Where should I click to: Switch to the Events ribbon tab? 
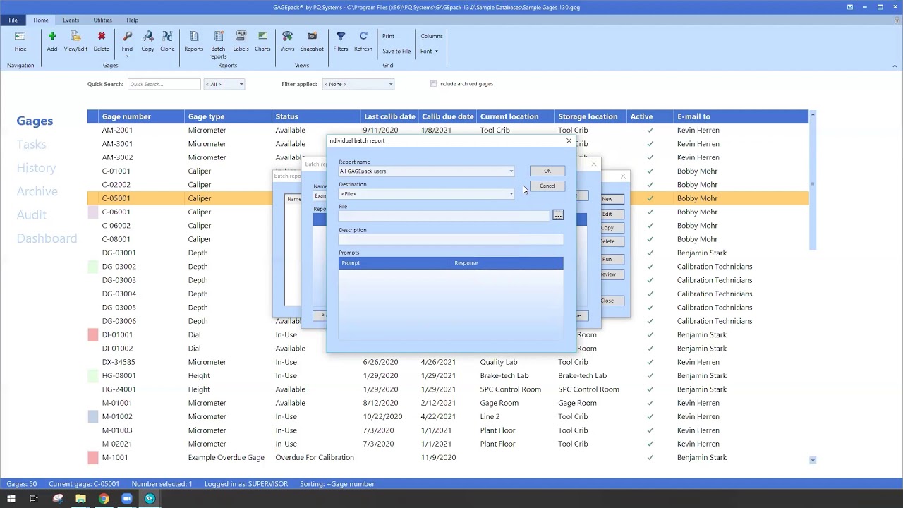pos(71,20)
